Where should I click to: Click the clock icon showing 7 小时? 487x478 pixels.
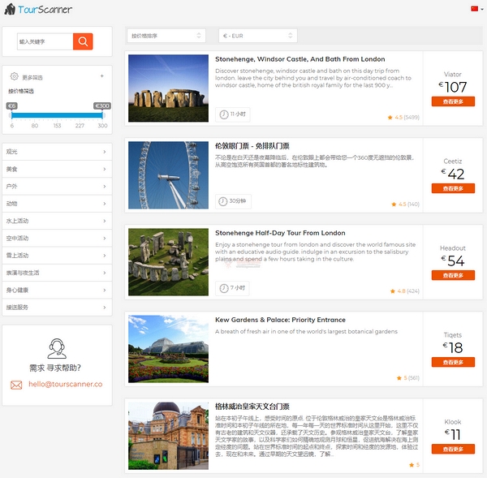[224, 288]
